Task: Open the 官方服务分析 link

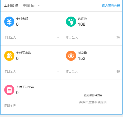Action: tap(111, 6)
